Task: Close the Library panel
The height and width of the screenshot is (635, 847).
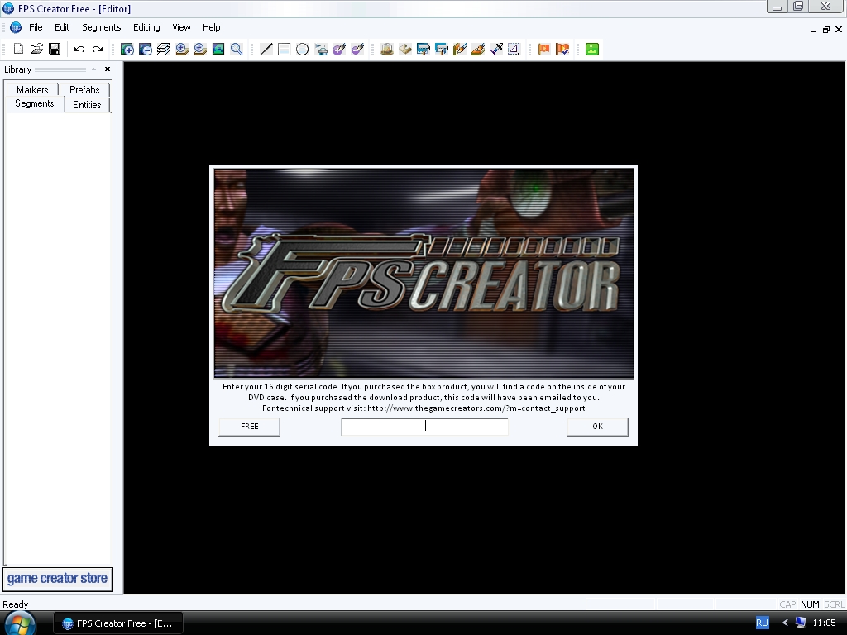Action: click(108, 69)
